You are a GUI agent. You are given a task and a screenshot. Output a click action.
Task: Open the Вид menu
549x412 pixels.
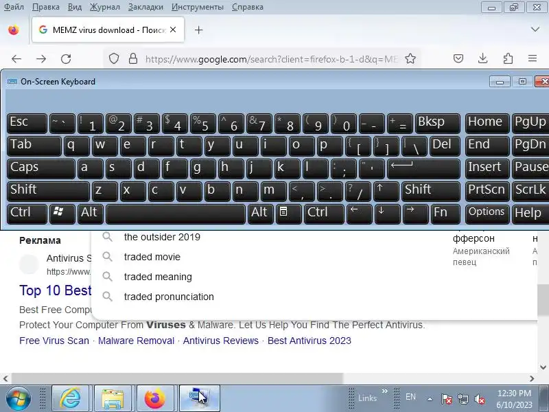(75, 7)
